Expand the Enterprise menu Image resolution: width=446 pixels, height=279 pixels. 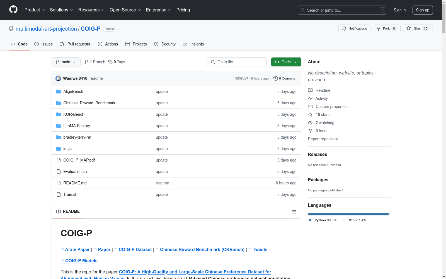159,10
